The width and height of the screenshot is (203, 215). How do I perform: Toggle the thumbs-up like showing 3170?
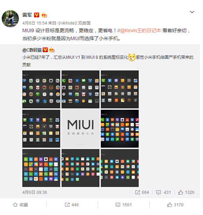175,205
